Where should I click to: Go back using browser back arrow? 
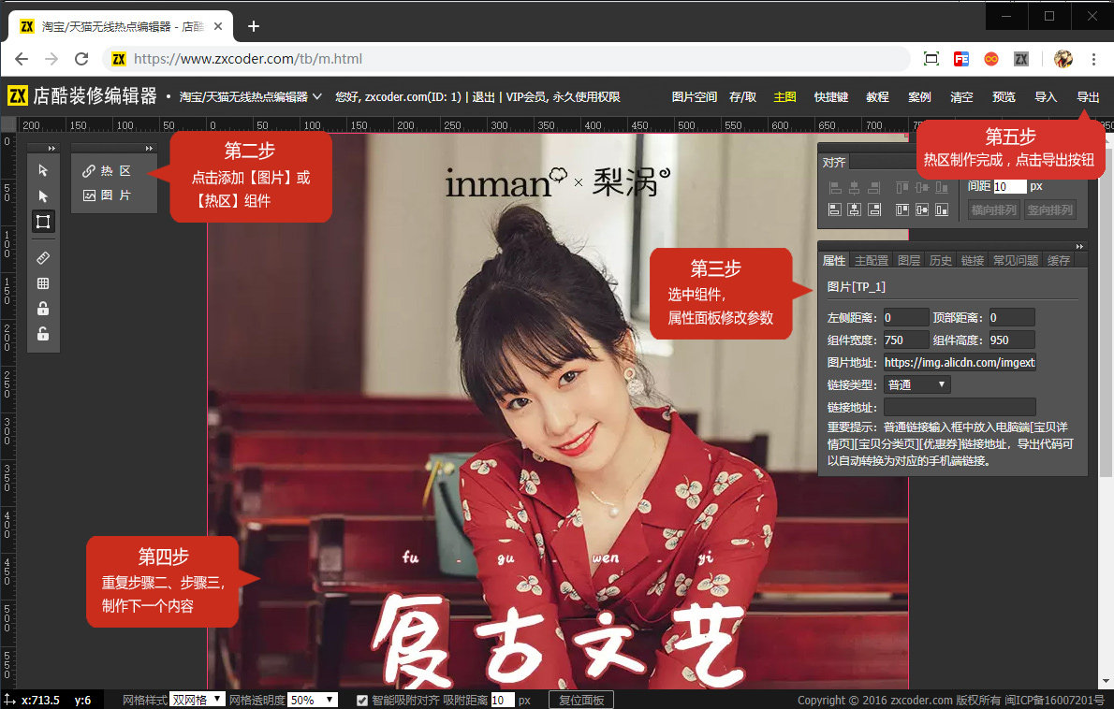click(22, 59)
